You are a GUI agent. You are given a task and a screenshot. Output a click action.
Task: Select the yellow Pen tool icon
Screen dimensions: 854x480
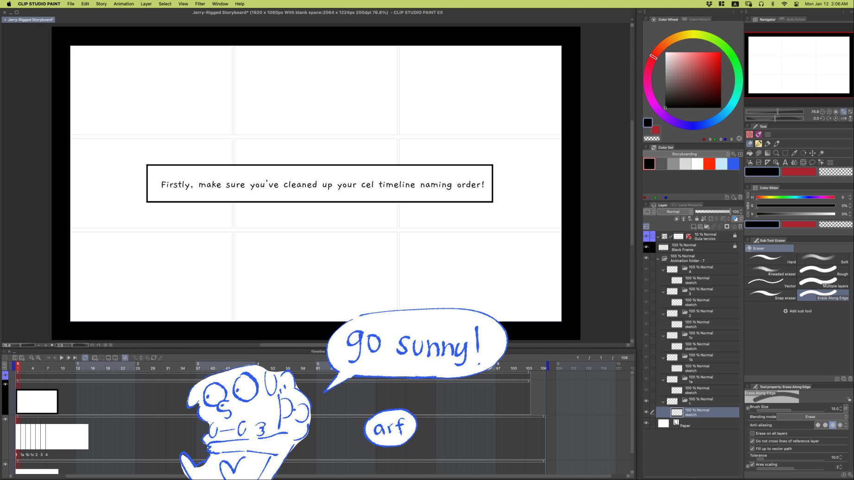pos(759,144)
